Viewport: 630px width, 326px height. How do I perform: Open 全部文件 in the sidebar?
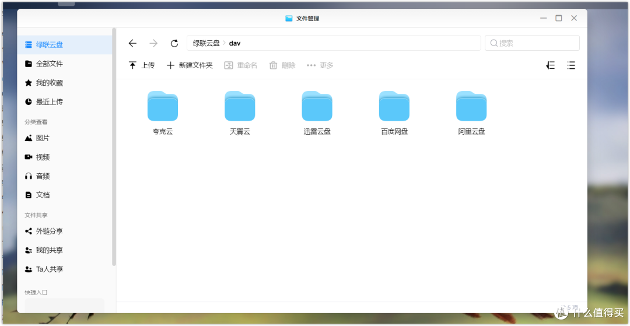(x=65, y=64)
